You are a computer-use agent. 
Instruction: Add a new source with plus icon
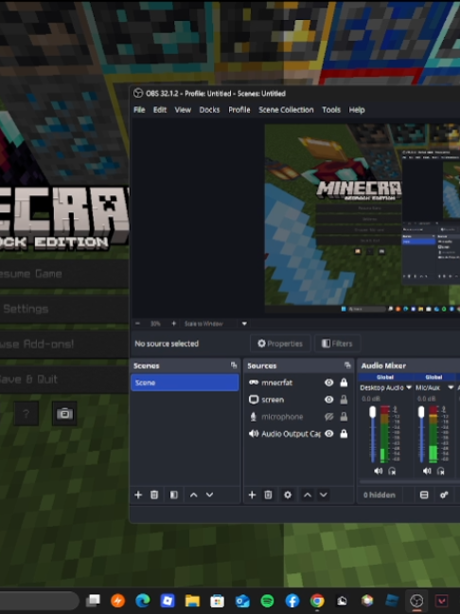pyautogui.click(x=252, y=495)
